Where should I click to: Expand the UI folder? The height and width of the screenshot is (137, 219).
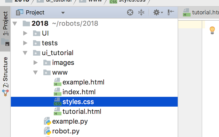click(x=25, y=33)
